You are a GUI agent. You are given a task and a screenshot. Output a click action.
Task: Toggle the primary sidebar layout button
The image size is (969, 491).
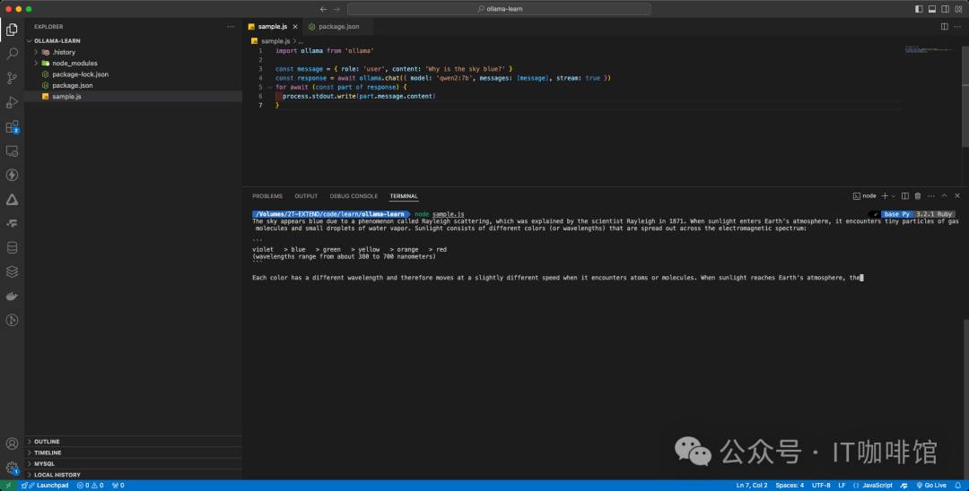click(x=919, y=9)
